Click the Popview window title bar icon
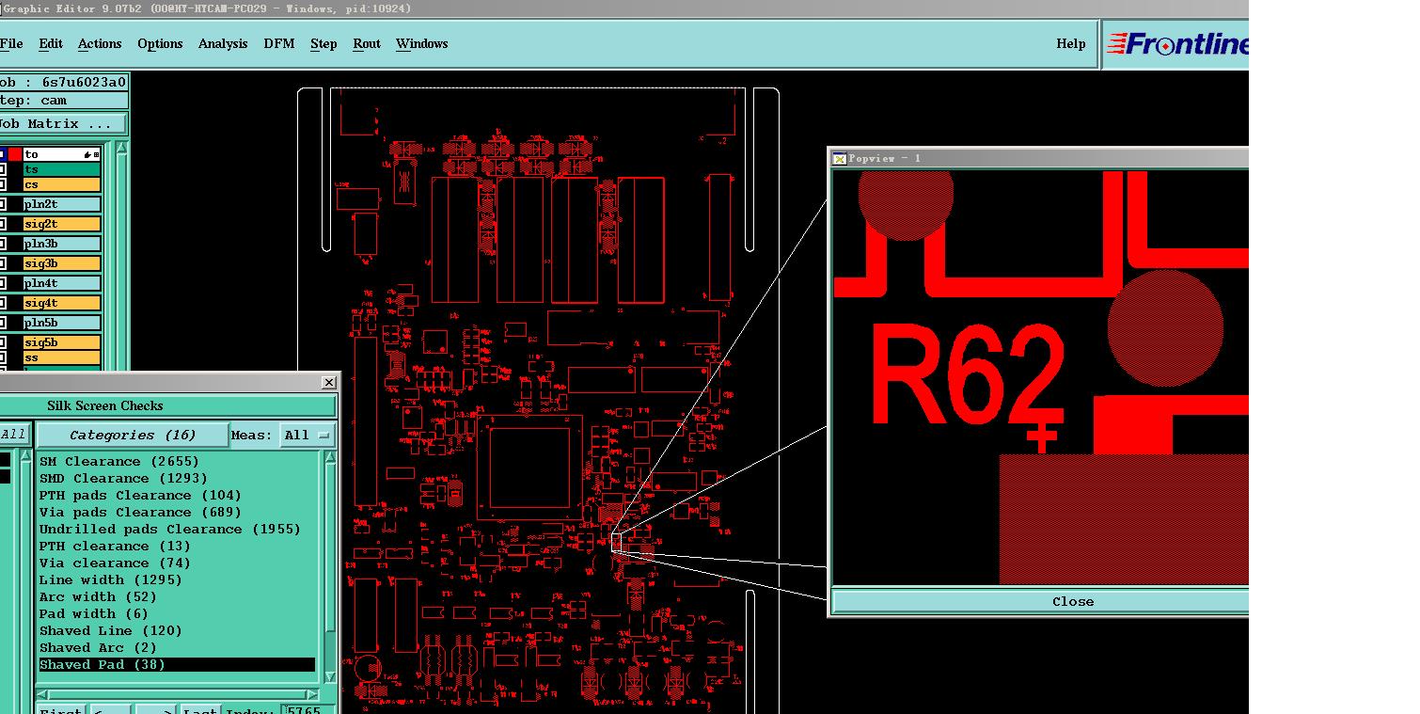This screenshot has width=1420, height=714. click(x=840, y=158)
